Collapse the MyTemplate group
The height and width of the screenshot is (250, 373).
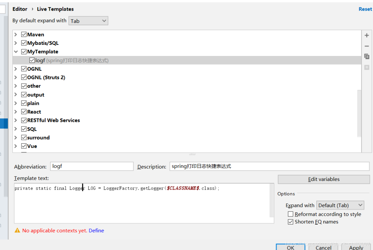16,51
